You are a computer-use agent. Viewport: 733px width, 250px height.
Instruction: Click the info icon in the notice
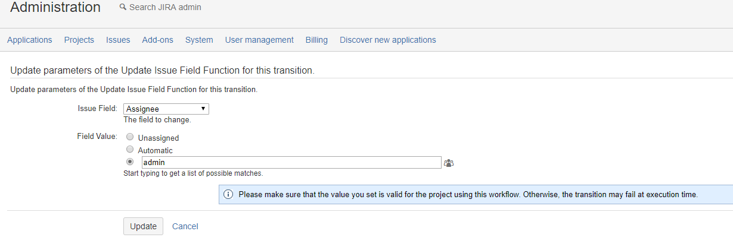pyautogui.click(x=228, y=195)
